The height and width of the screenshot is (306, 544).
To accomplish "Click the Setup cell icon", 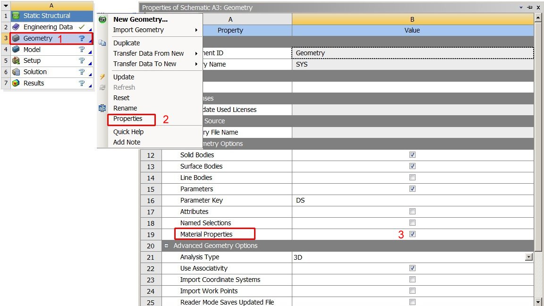I will pyautogui.click(x=16, y=61).
